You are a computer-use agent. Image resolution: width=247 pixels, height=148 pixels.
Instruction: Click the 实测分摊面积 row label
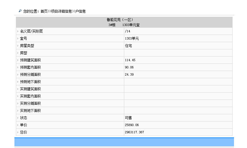pyautogui.click(x=30, y=103)
